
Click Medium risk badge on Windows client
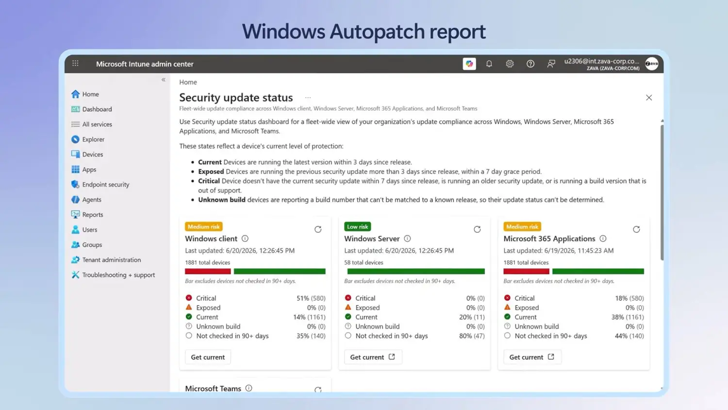(x=204, y=227)
